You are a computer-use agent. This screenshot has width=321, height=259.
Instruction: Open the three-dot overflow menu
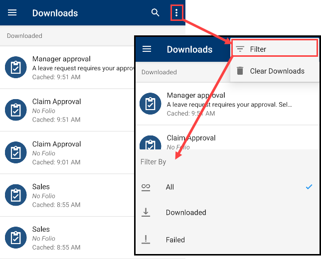coord(176,13)
